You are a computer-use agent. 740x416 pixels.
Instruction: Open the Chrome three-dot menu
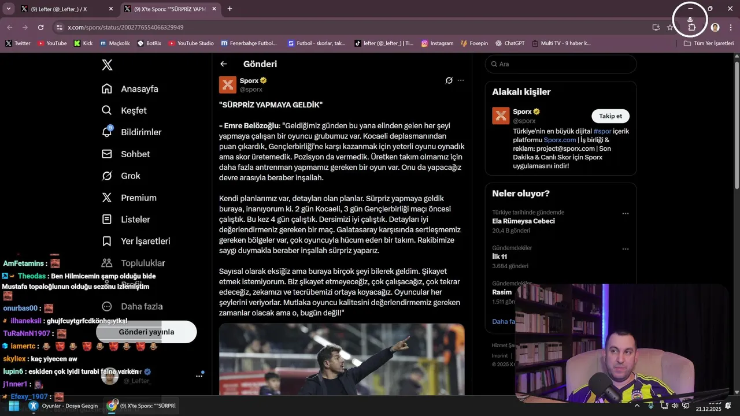coord(730,27)
